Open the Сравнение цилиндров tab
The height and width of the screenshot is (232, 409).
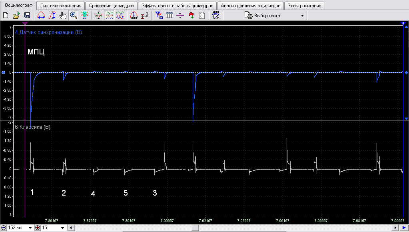point(112,6)
